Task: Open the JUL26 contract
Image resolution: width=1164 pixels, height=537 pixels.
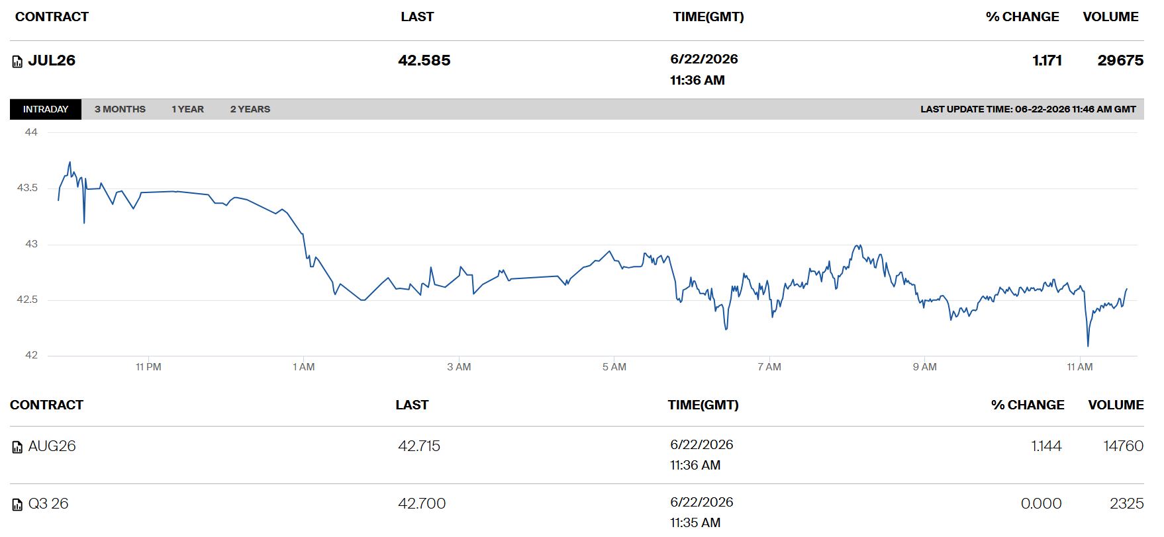Action: coord(52,60)
